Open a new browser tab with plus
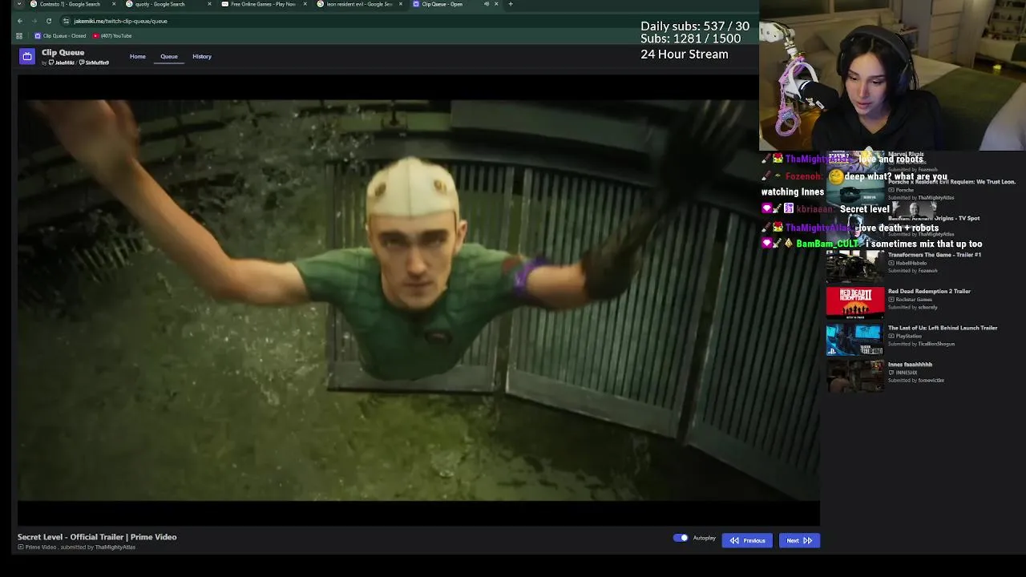 (511, 4)
